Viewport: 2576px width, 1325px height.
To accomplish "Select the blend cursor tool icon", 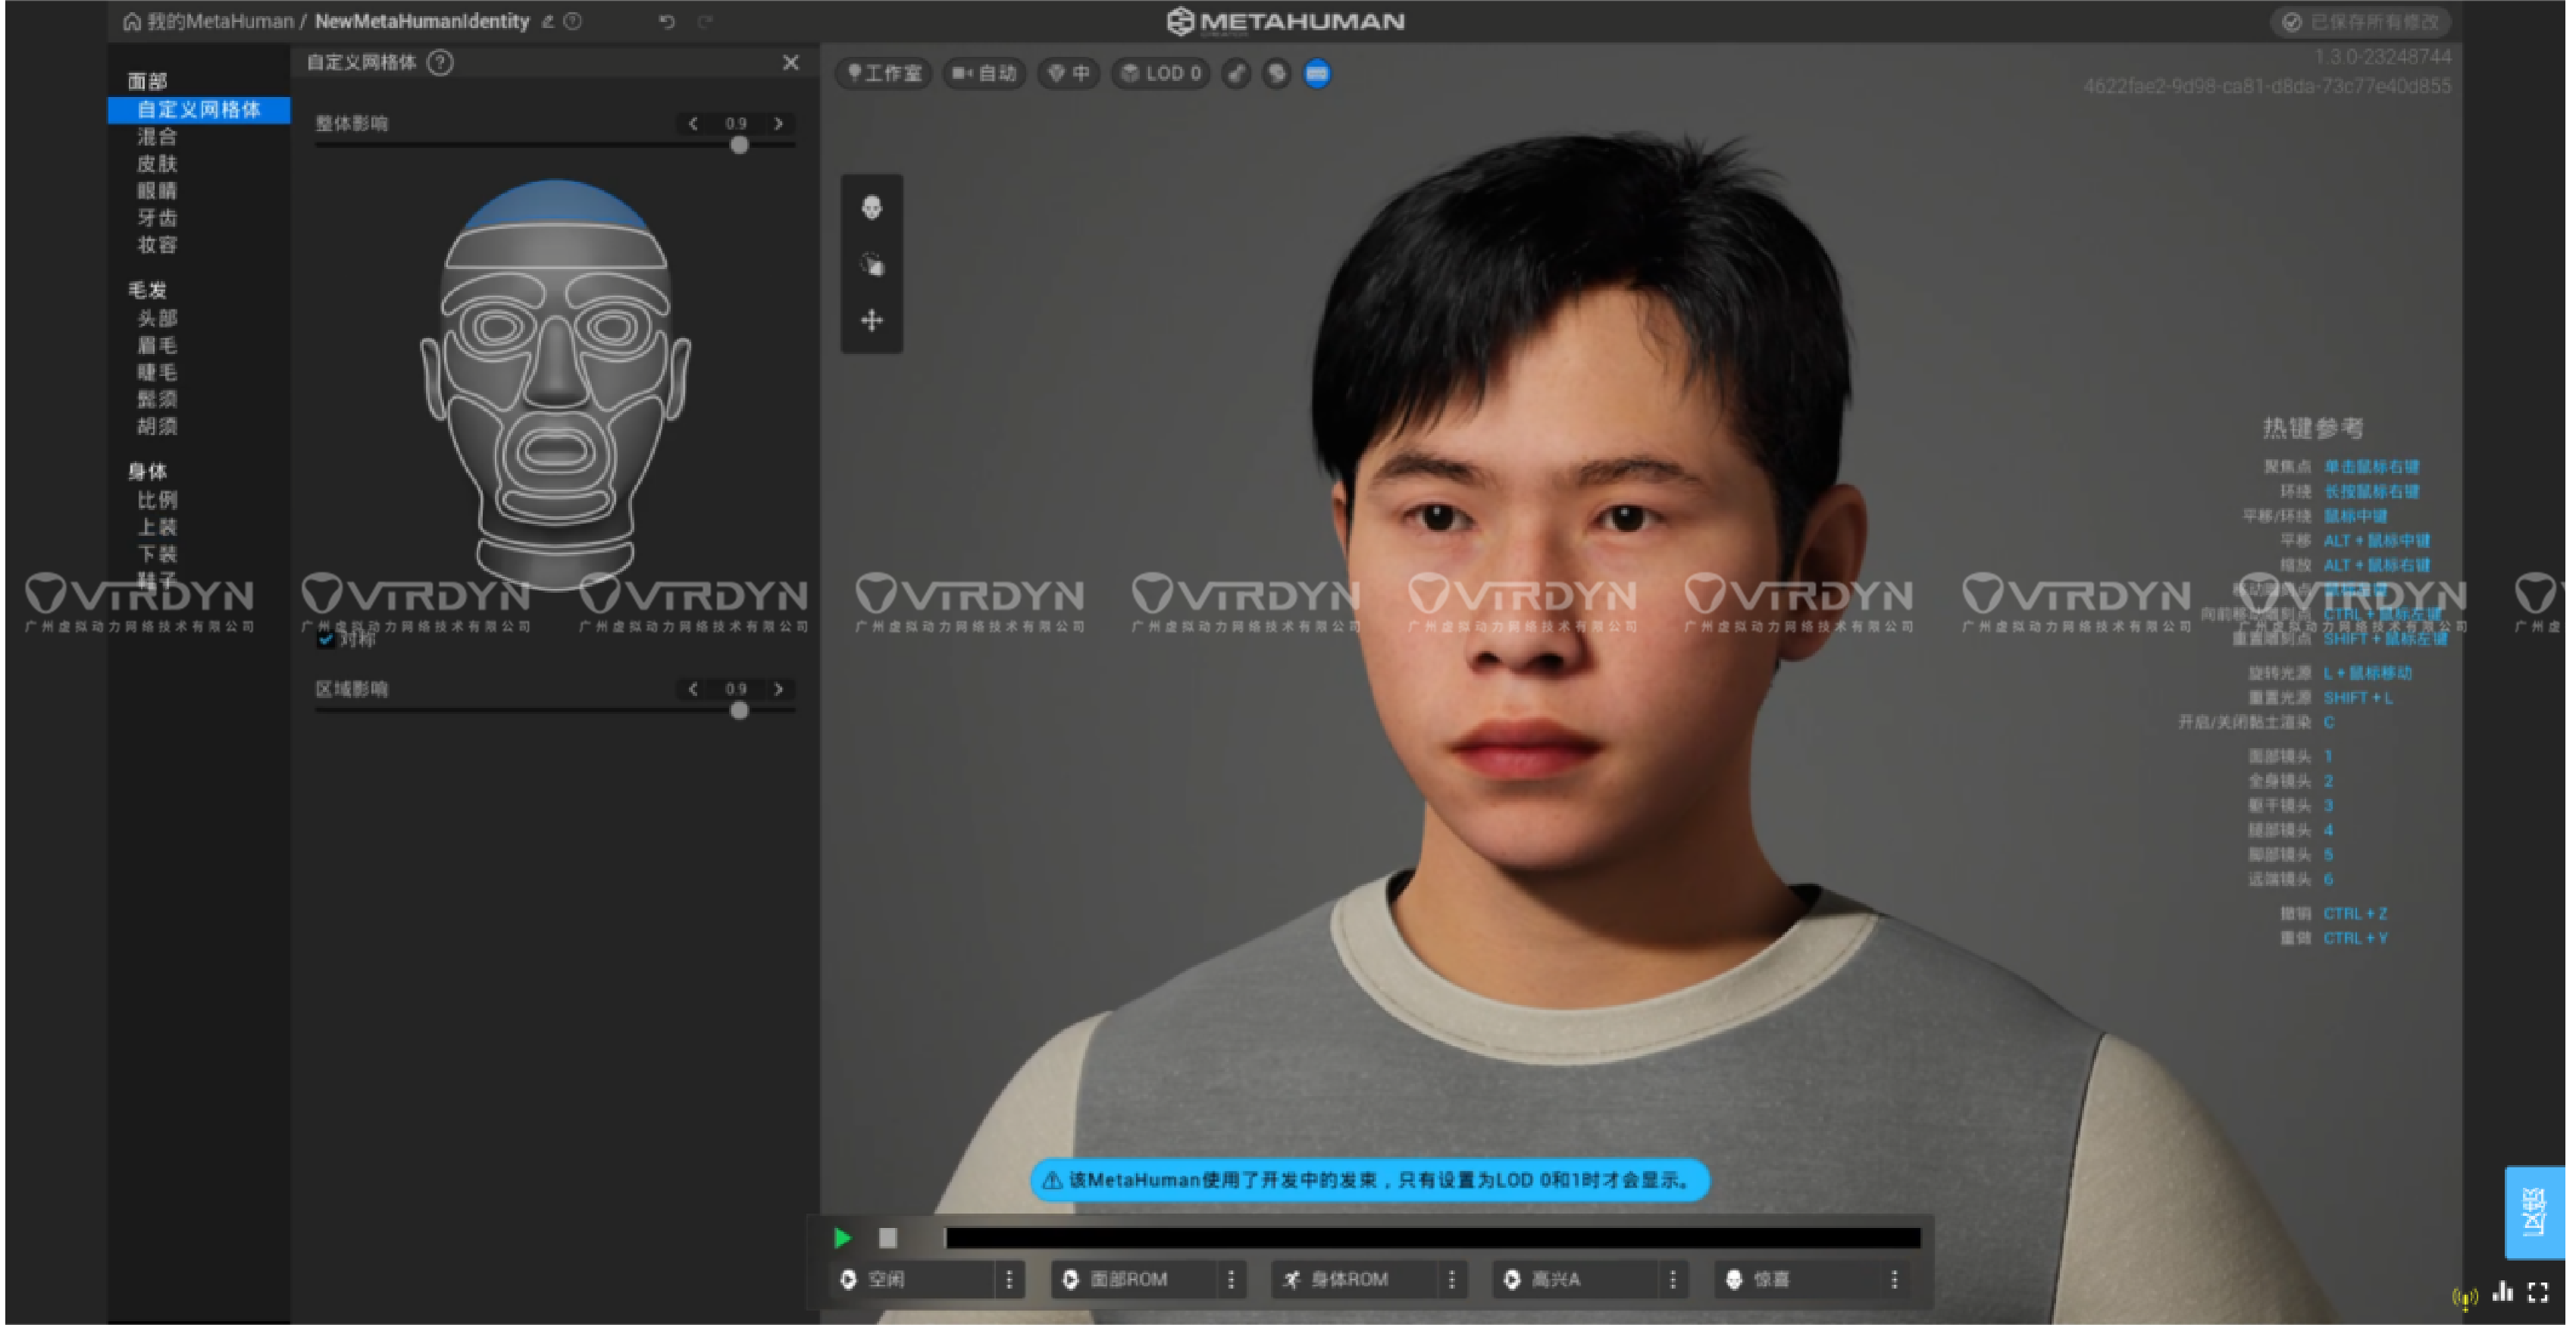I will point(872,264).
